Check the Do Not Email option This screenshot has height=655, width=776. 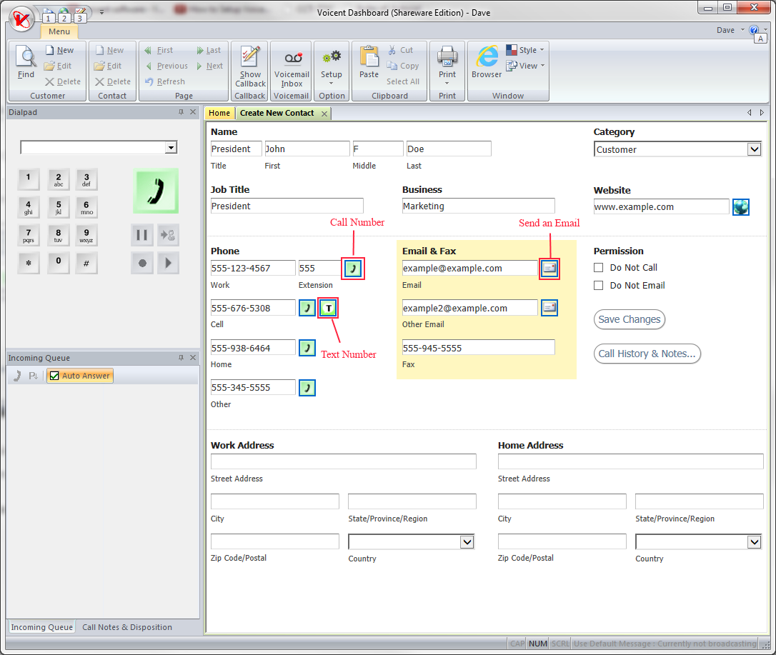(599, 286)
